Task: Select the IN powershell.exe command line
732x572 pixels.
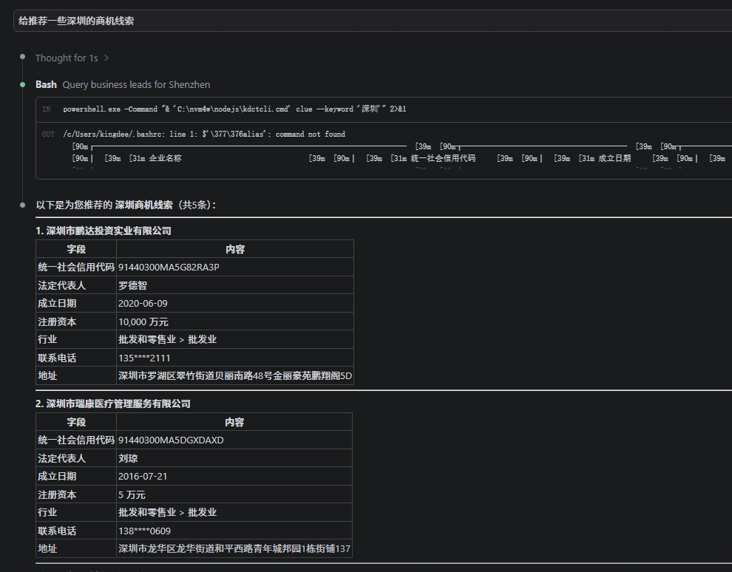Action: click(x=234, y=109)
